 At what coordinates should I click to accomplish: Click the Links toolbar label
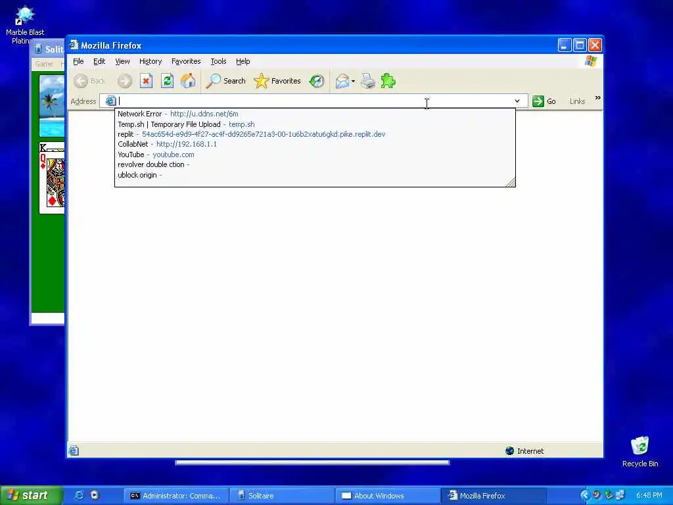tap(577, 101)
